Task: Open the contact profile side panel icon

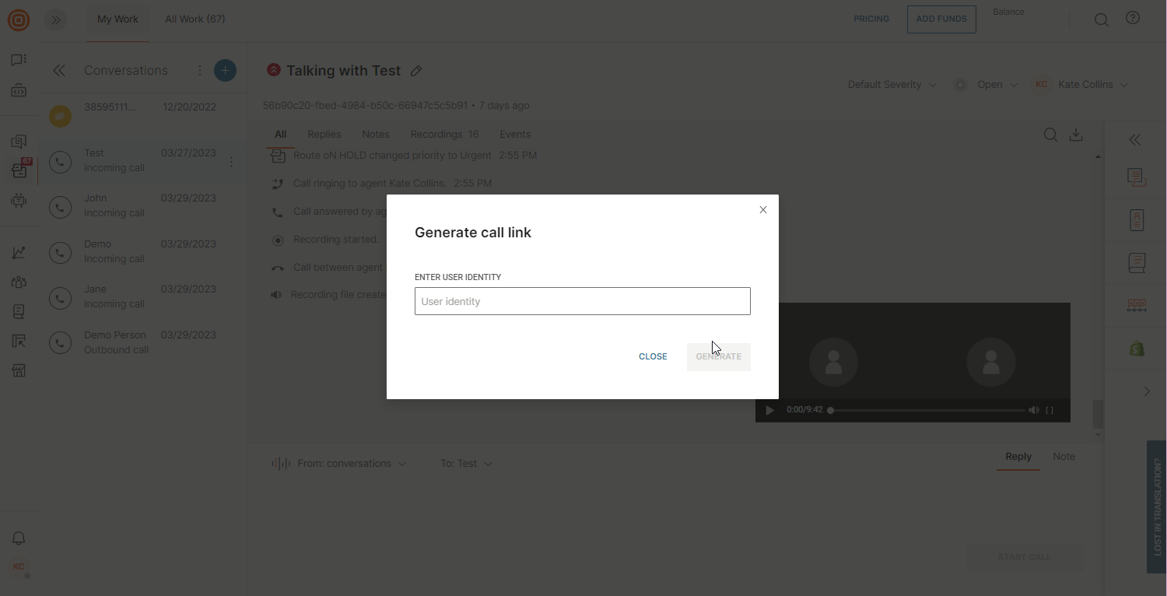Action: [1137, 220]
